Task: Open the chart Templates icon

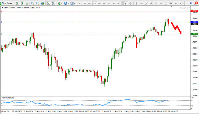Action: tap(72, 3)
